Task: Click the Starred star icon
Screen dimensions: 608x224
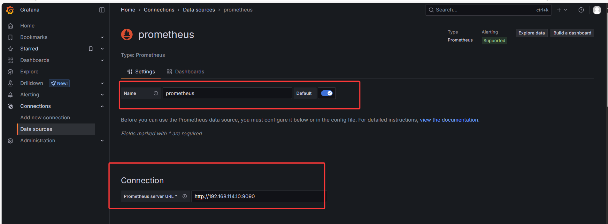Action: [x=10, y=49]
